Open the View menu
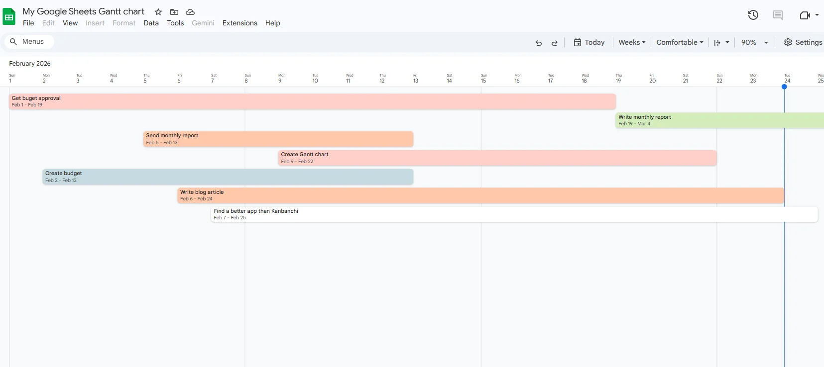 [x=70, y=23]
